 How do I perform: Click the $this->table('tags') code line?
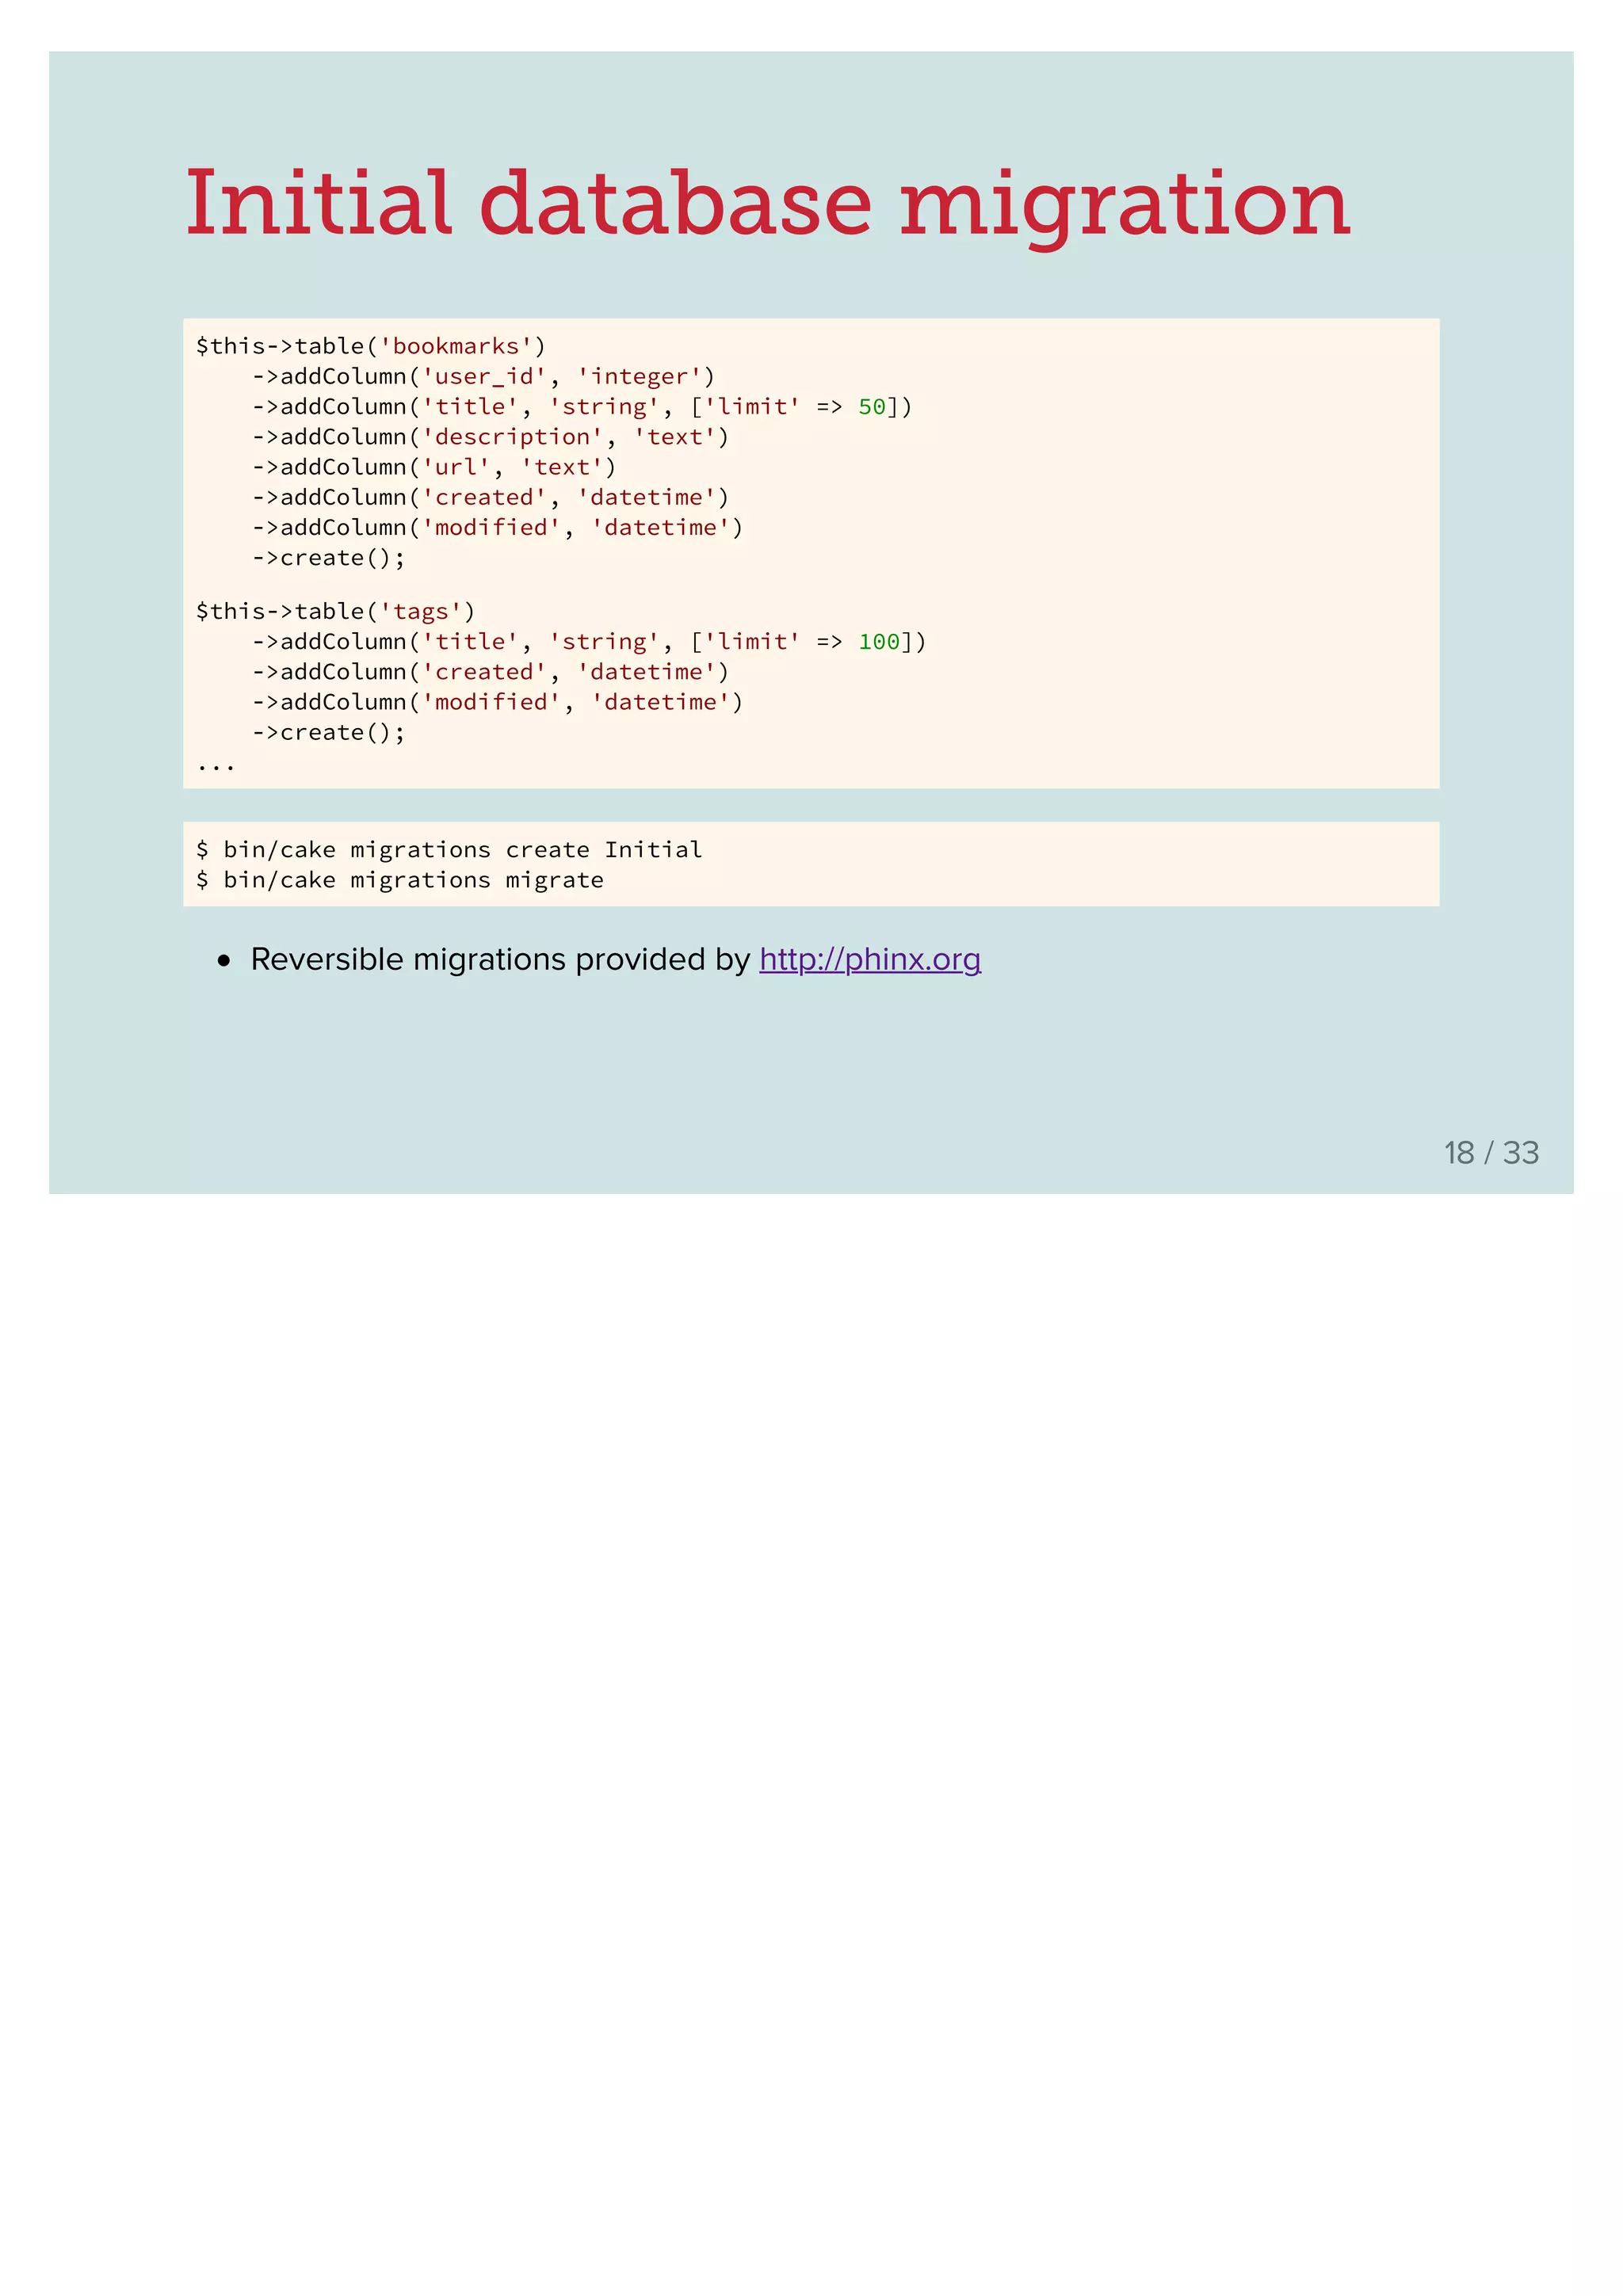point(335,611)
